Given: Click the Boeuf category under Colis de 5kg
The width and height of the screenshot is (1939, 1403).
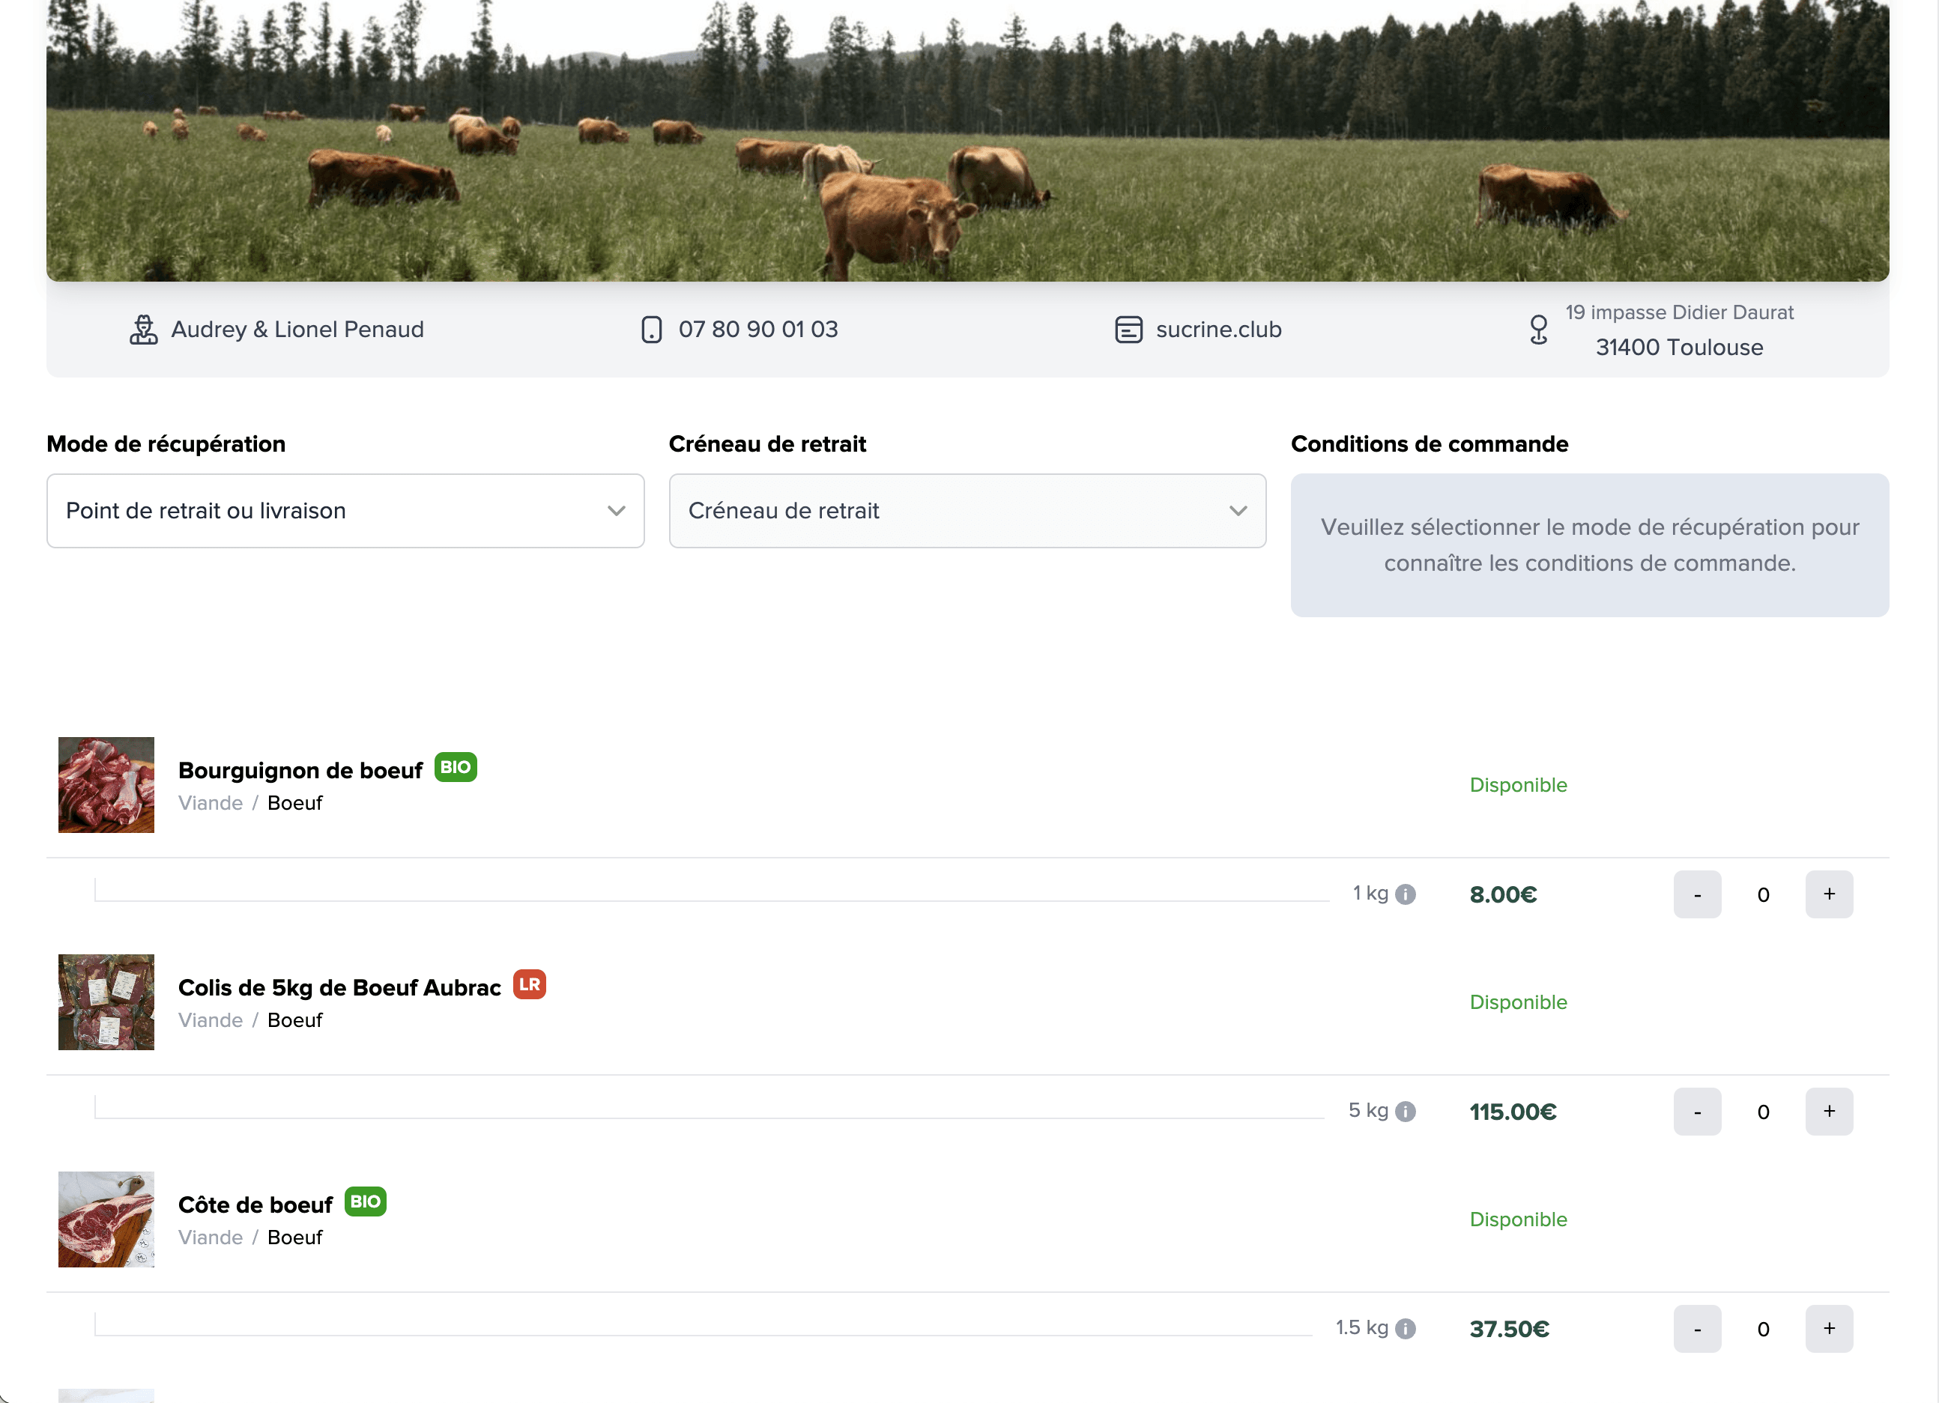Looking at the screenshot, I should point(295,1020).
